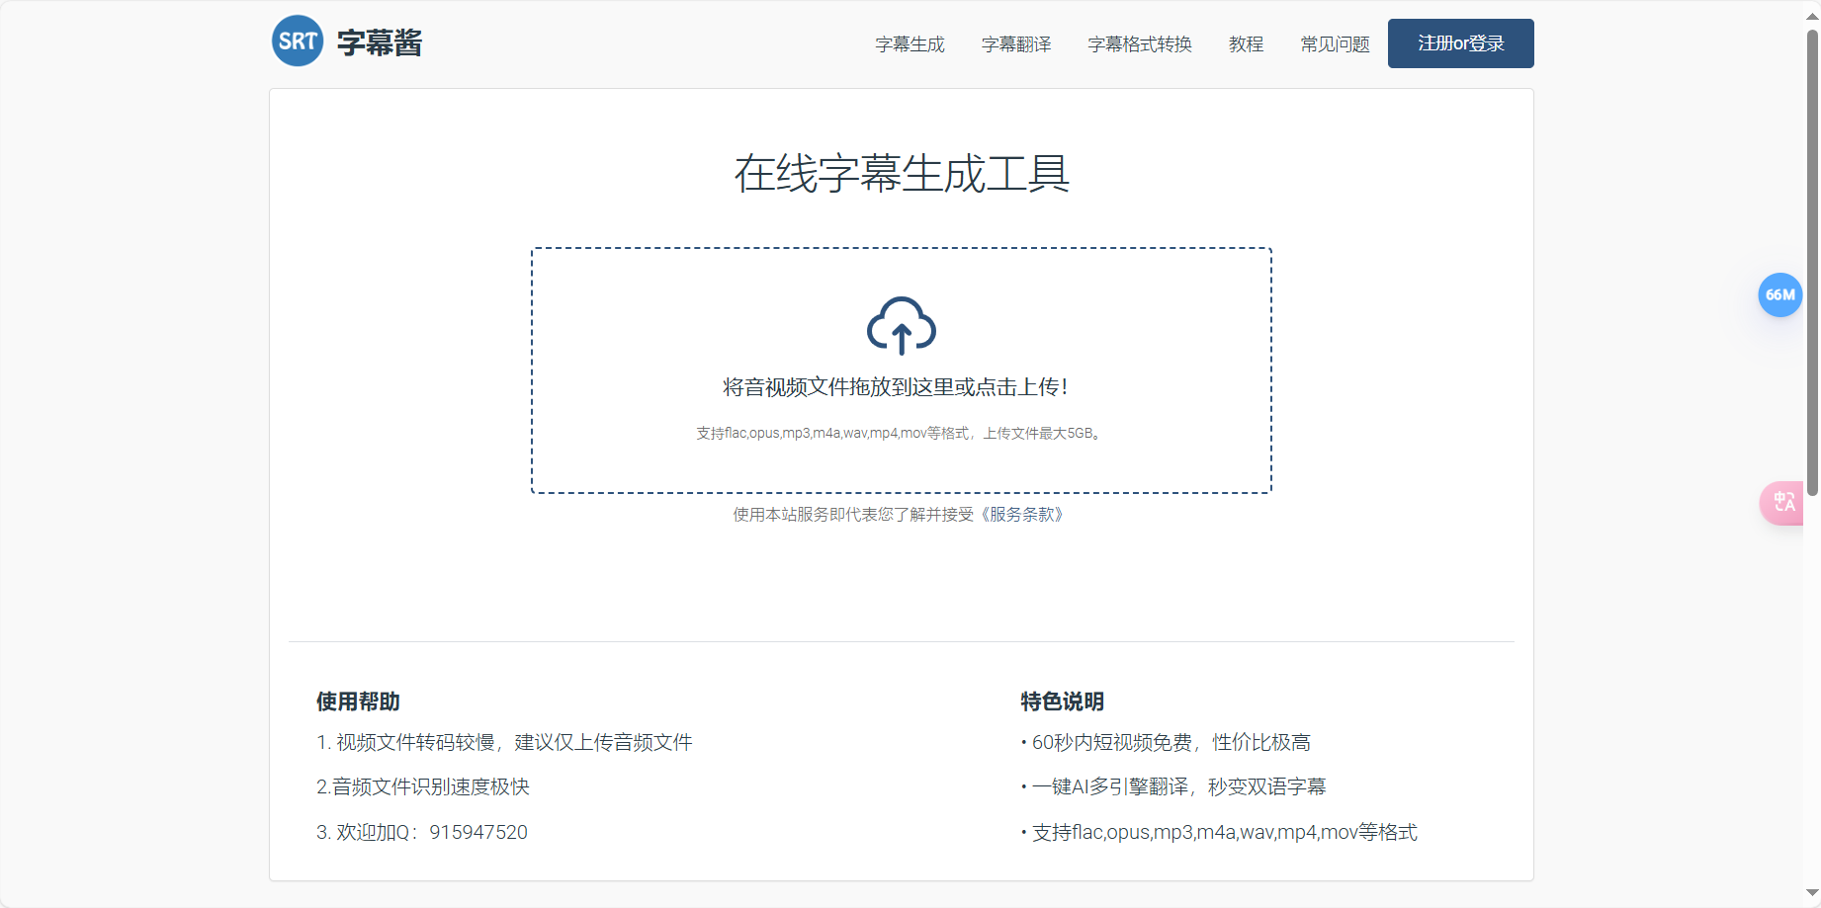This screenshot has width=1821, height=908.
Task: Open the 字幕翻译 menu item
Action: click(1016, 43)
